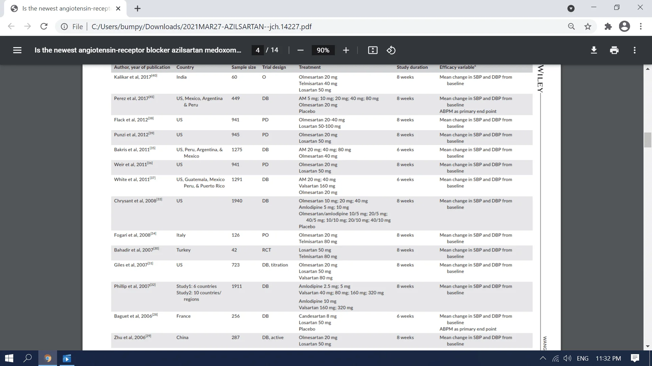The width and height of the screenshot is (652, 366).
Task: Open the PDF sidebar hamburger menu
Action: click(x=17, y=50)
